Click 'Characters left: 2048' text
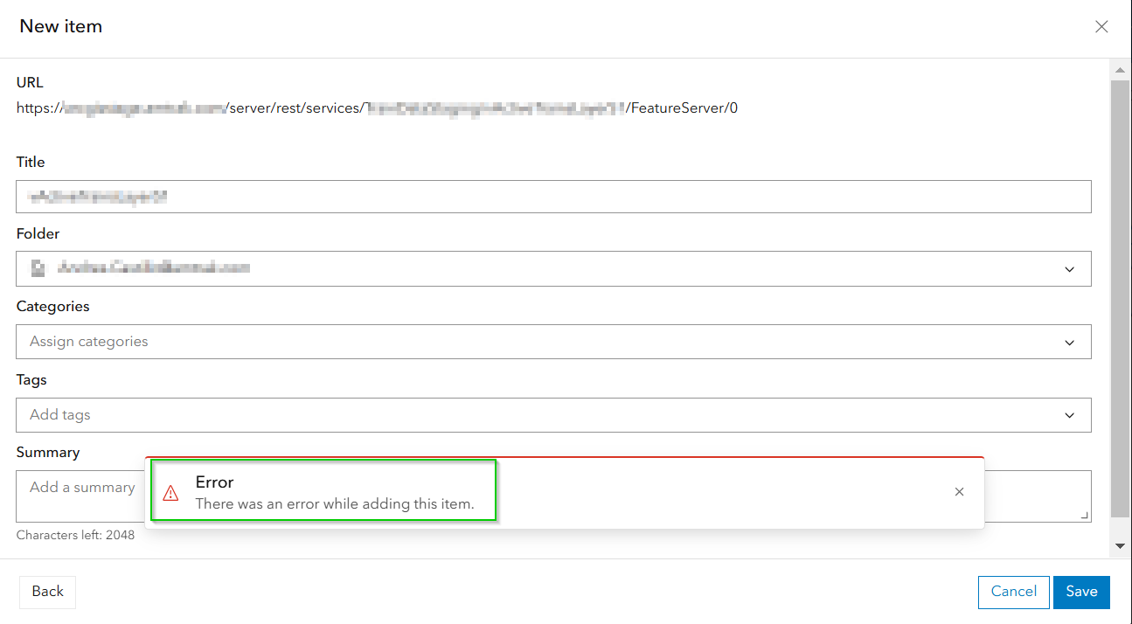 click(x=75, y=535)
